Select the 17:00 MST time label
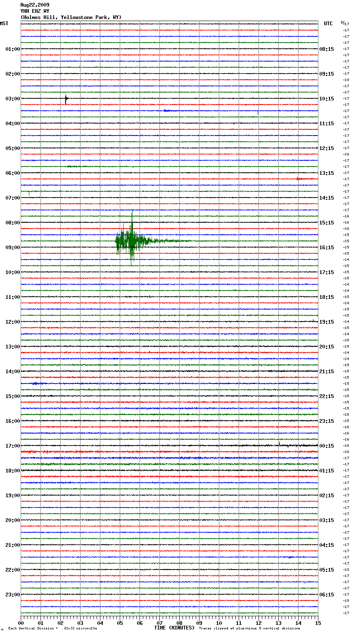This screenshot has height=634, width=351. click(x=13, y=446)
